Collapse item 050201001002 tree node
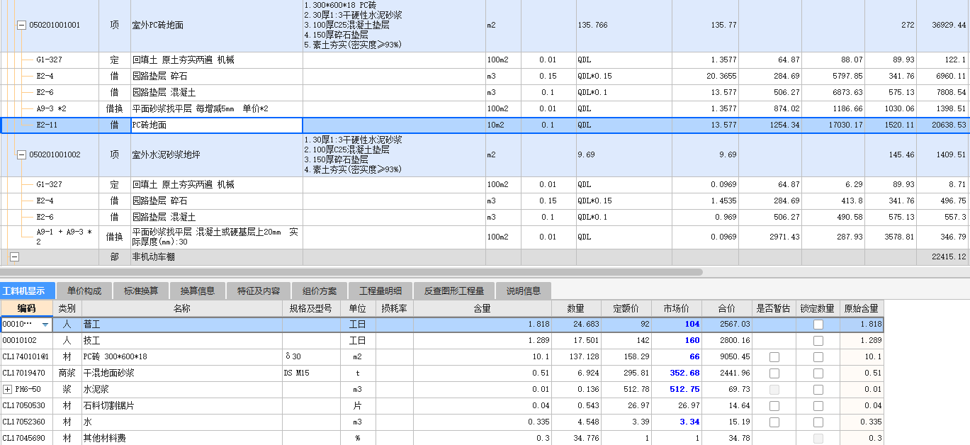The image size is (970, 445). (x=21, y=154)
